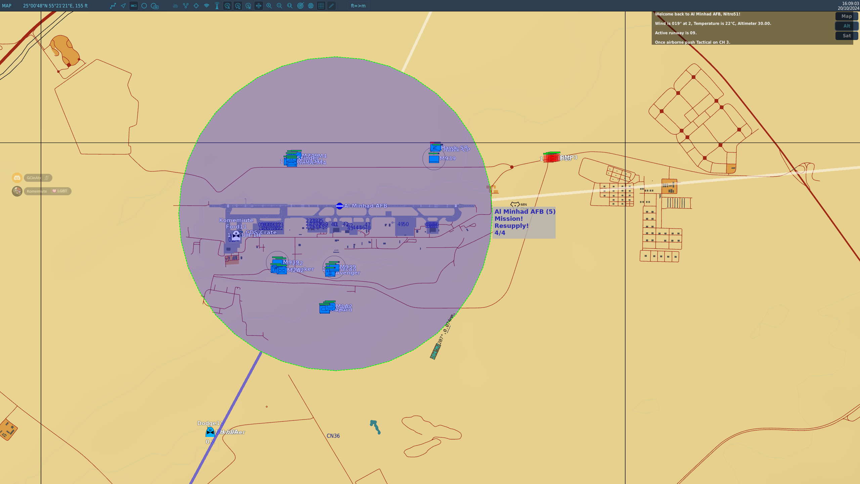
Task: Toggle air unit labels (bubble A)
Action: click(x=227, y=6)
